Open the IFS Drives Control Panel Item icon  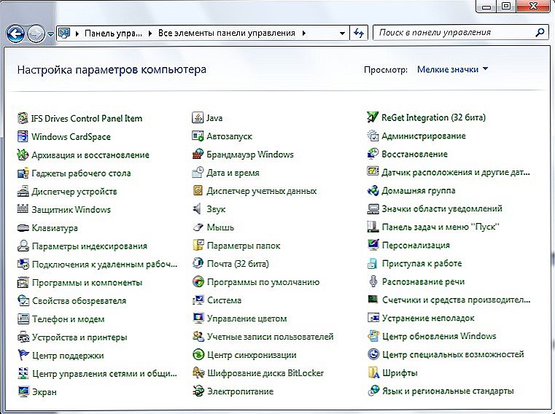coord(23,118)
